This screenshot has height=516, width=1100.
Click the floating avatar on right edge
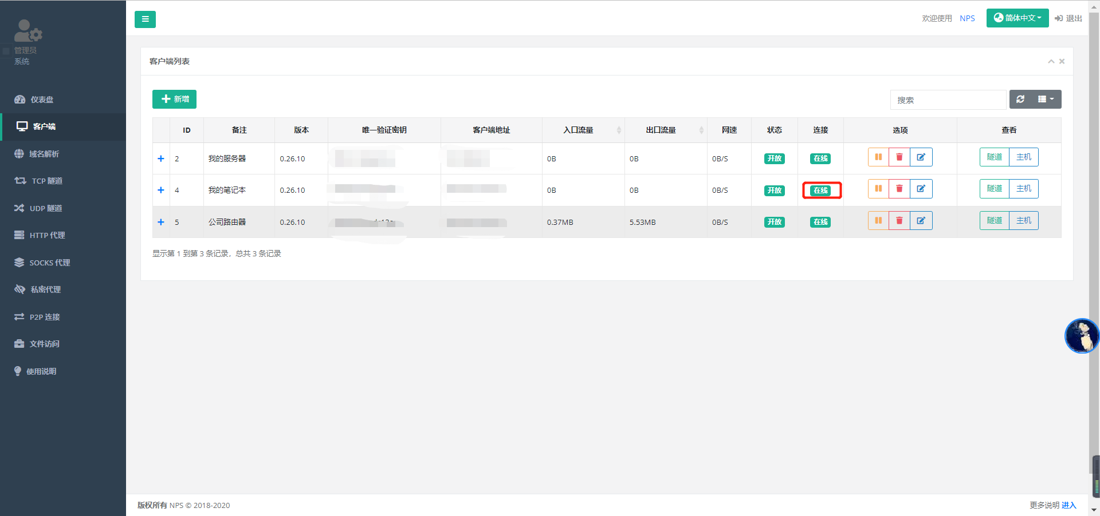pos(1081,336)
